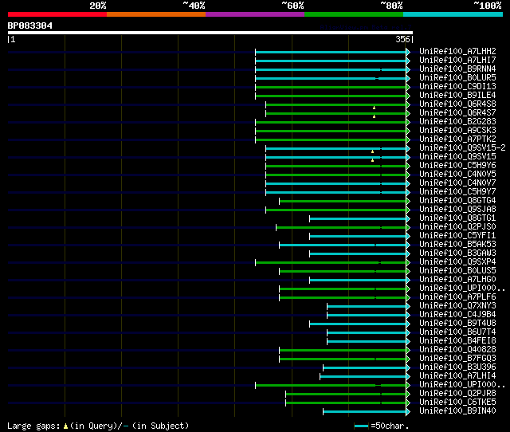Click the cyan alignment bar for UniRef100_A7LHH2
The image size is (510, 432).
(331, 52)
